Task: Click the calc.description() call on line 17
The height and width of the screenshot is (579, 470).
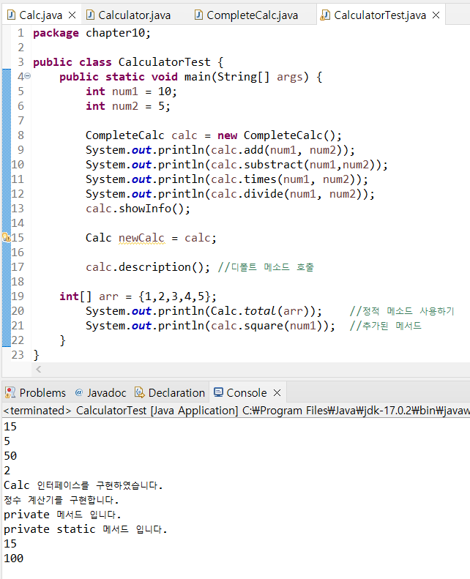Action: coord(148,267)
